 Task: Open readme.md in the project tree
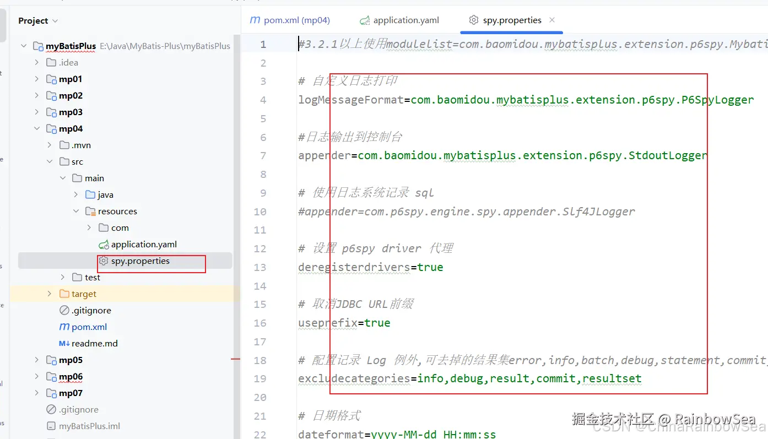click(95, 343)
